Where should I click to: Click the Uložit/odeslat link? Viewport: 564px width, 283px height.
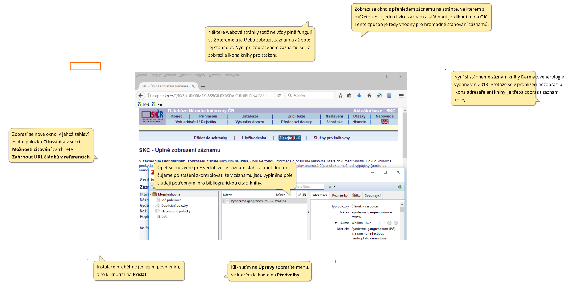click(254, 138)
